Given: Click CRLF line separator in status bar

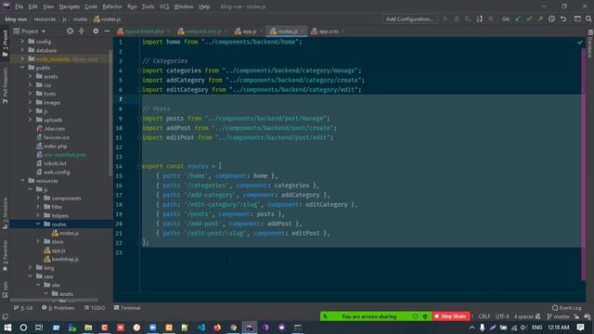Looking at the screenshot, I should pyautogui.click(x=484, y=316).
